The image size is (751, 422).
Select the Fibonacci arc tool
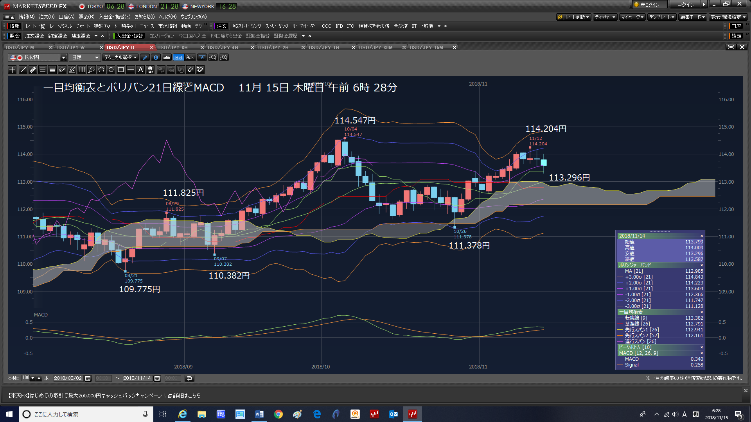(x=62, y=70)
